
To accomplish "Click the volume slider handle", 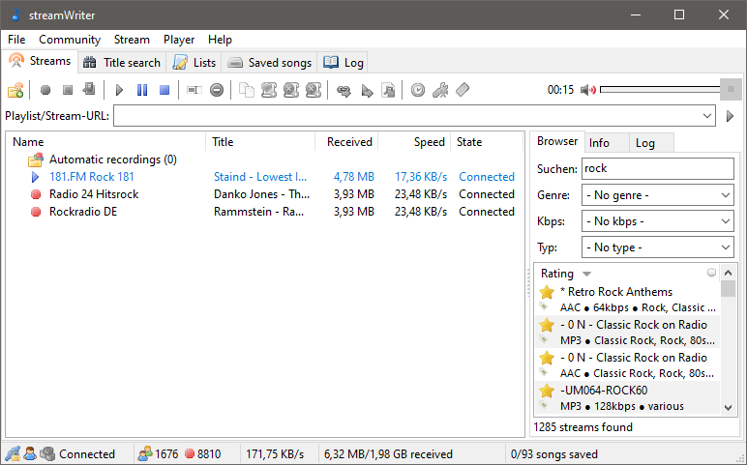I will (x=731, y=90).
